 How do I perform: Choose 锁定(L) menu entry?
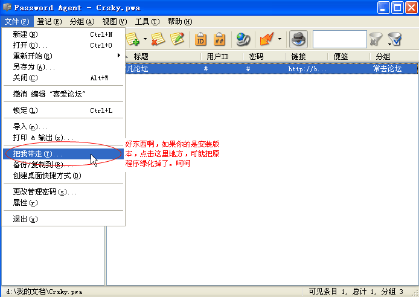coord(63,110)
